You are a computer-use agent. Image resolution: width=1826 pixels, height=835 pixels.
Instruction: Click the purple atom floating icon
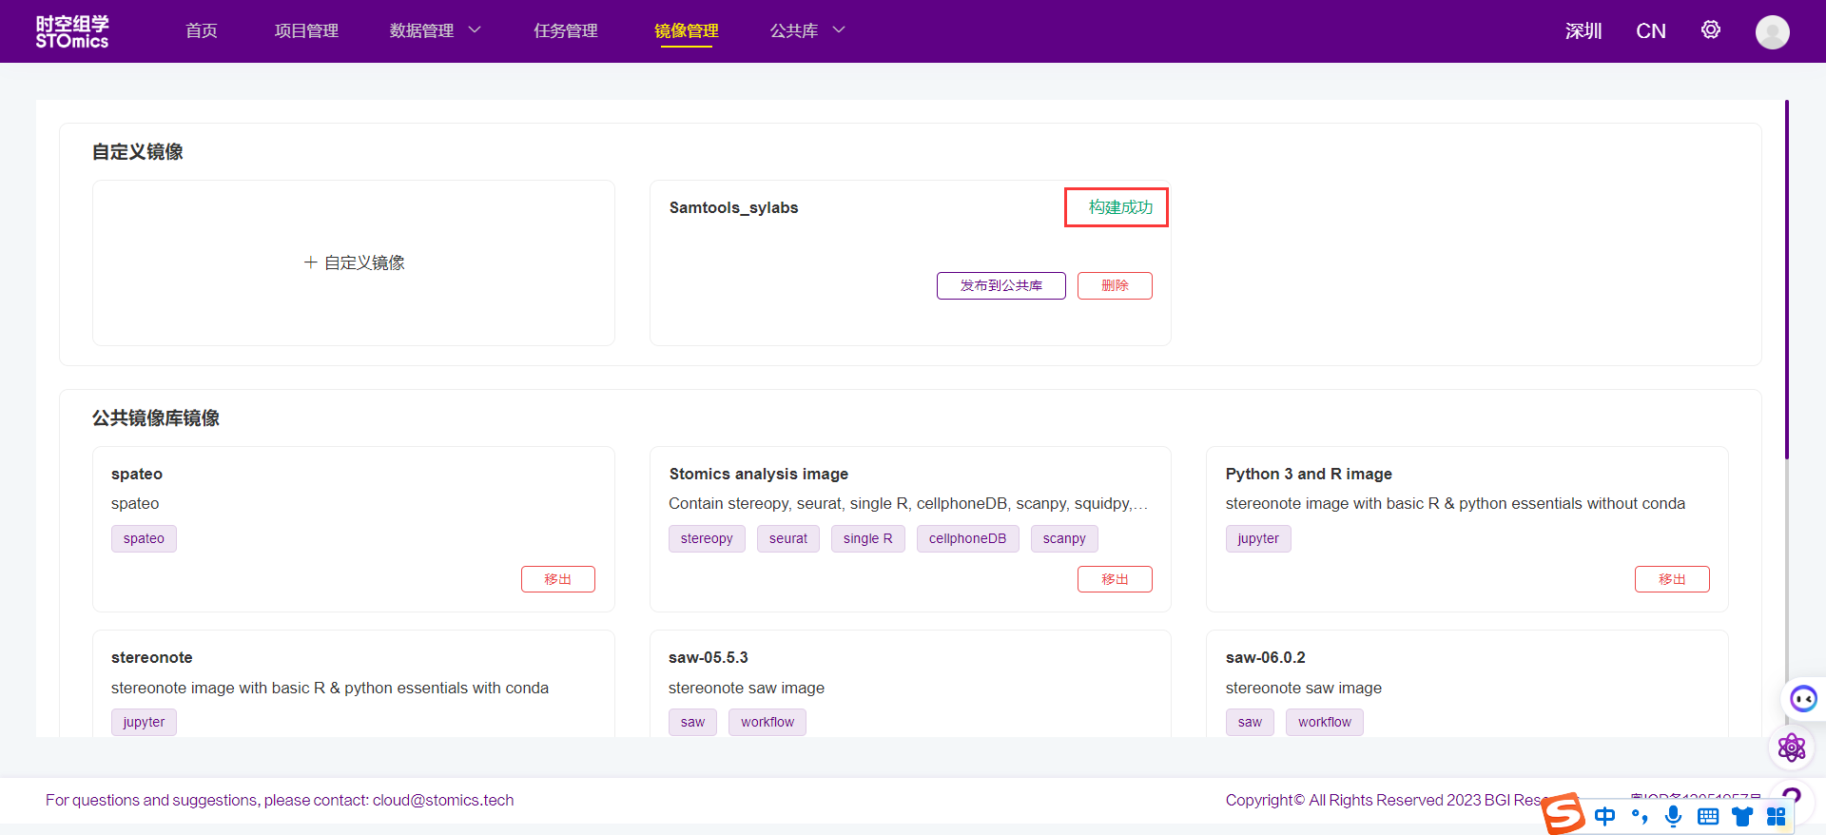click(1791, 748)
